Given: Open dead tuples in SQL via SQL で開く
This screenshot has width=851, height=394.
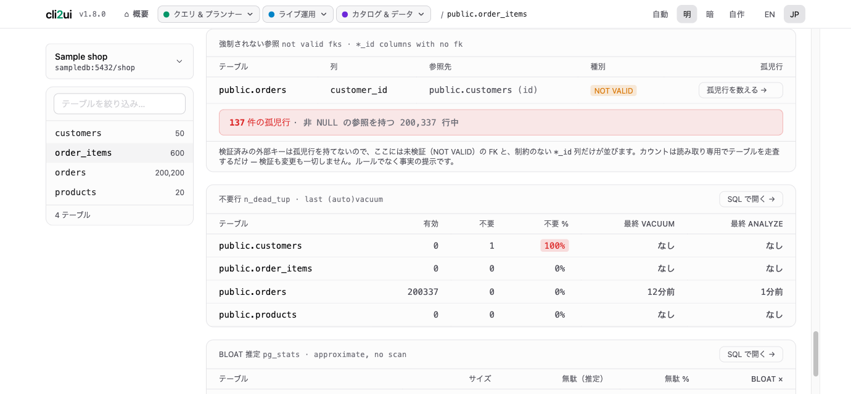Looking at the screenshot, I should pos(751,199).
